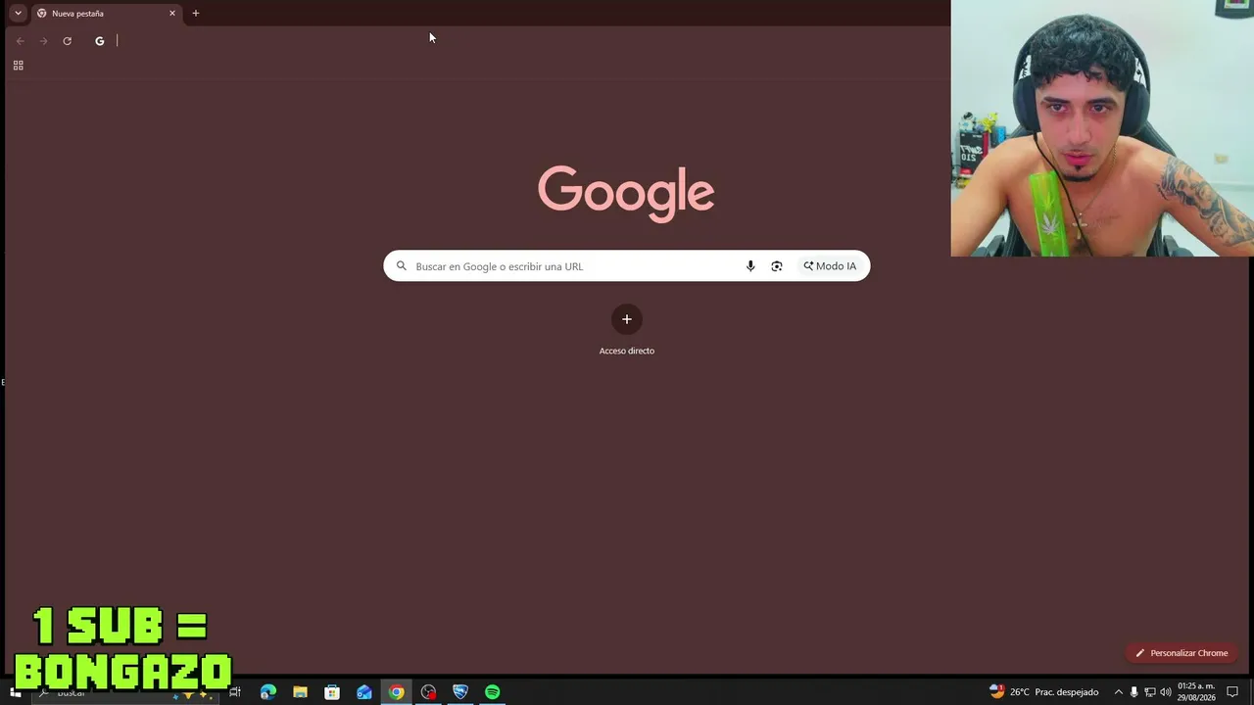Open network settings from system tray
Viewport: 1254px width, 705px height.
(x=1150, y=692)
